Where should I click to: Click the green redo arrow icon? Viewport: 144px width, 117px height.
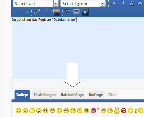[x=26, y=12]
